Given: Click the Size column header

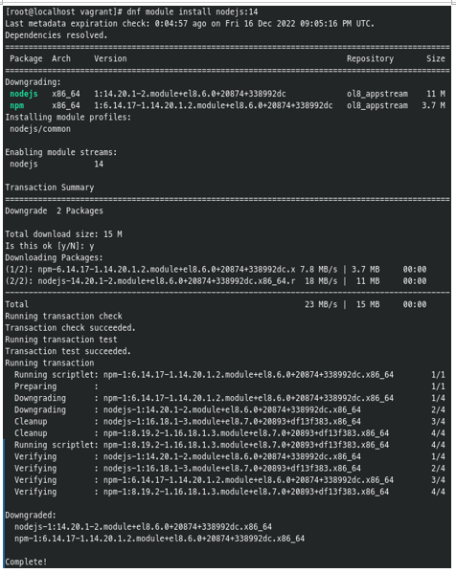Looking at the screenshot, I should pos(436,58).
